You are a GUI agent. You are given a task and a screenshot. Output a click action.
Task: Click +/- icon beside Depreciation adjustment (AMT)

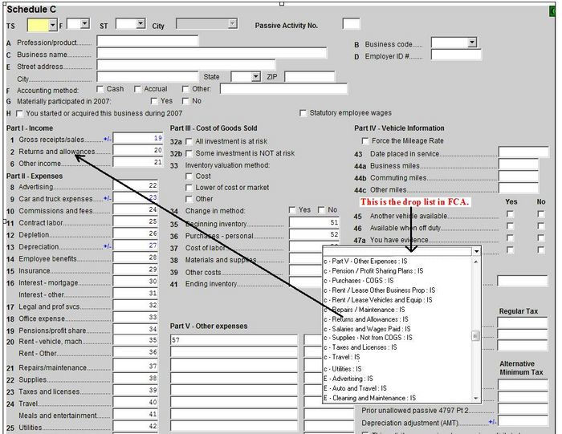(x=492, y=422)
